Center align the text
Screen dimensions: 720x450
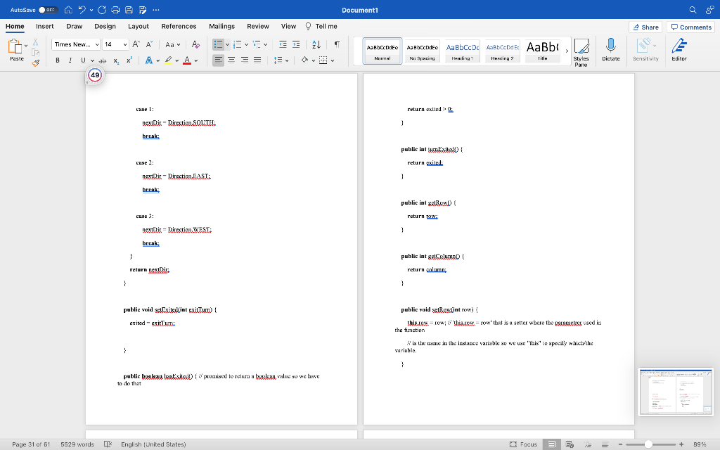(x=231, y=60)
